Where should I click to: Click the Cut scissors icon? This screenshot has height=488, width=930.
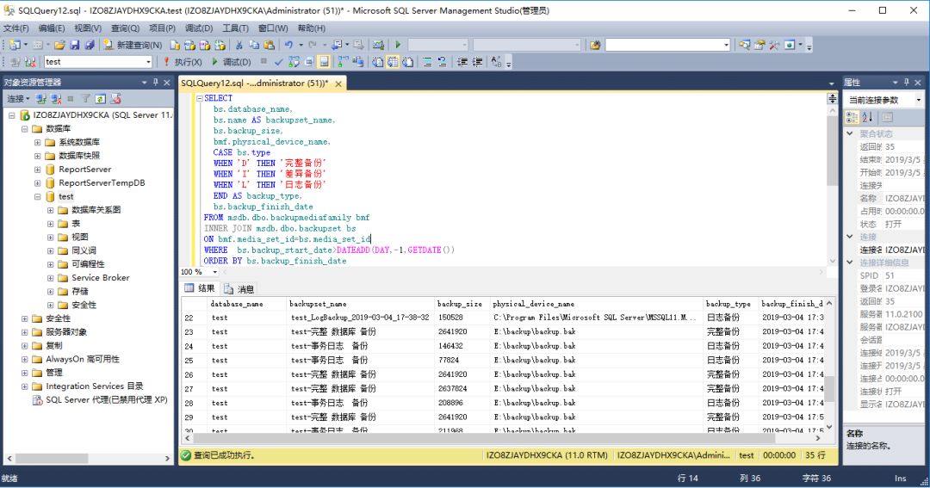pos(239,45)
